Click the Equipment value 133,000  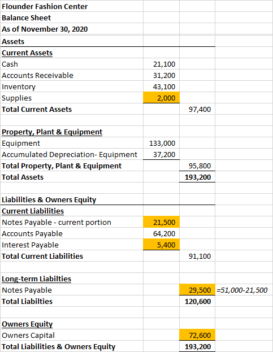(162, 143)
